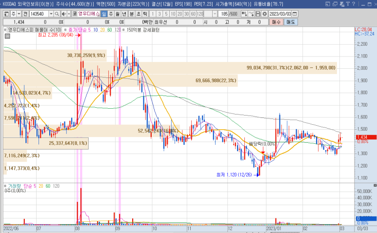Open the stock search magnifier

point(57,14)
